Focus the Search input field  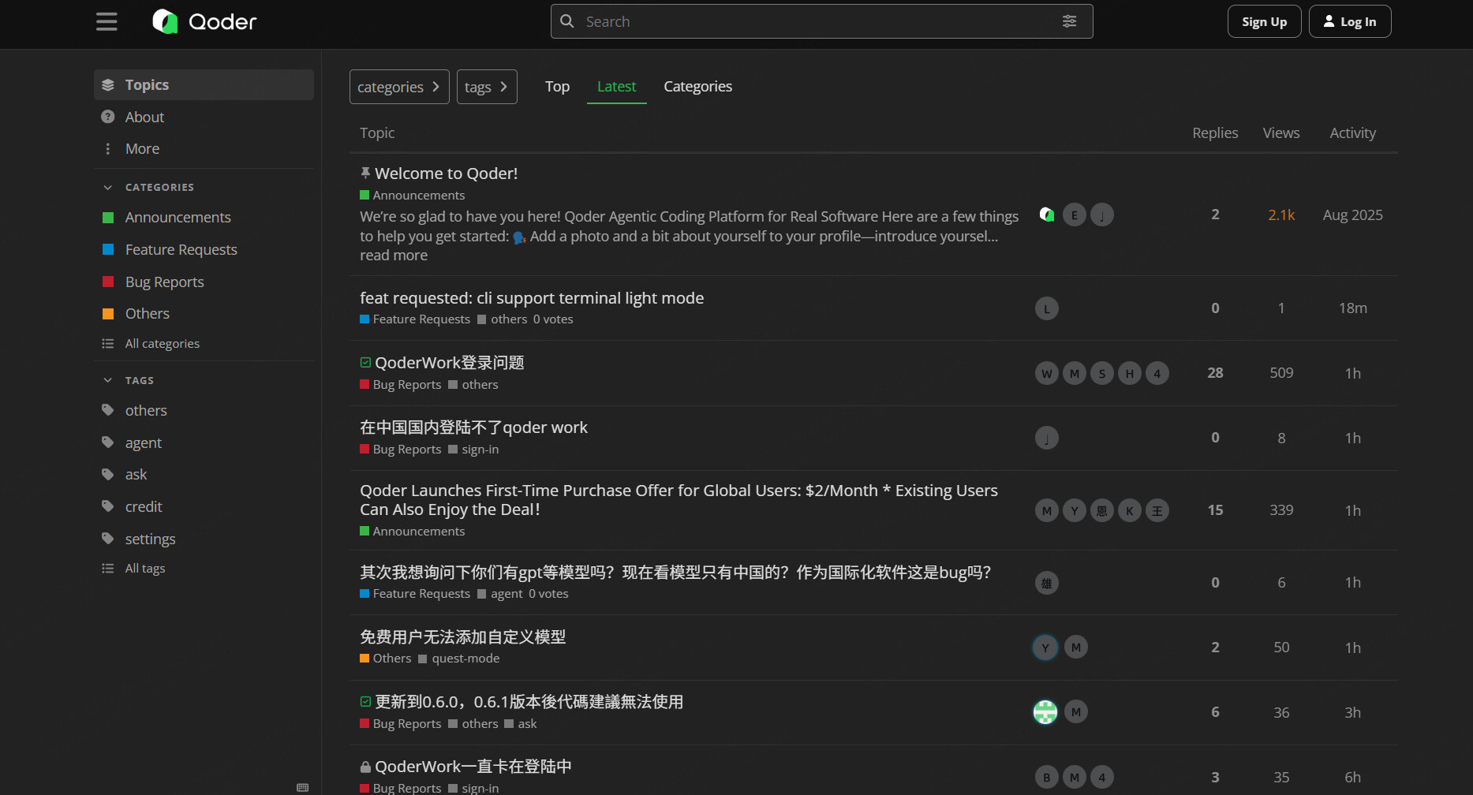click(x=821, y=21)
